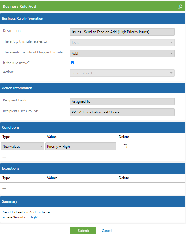Viewport: 186px width, 237px height.
Task: Click the Conditions section header
Action: pos(93,127)
